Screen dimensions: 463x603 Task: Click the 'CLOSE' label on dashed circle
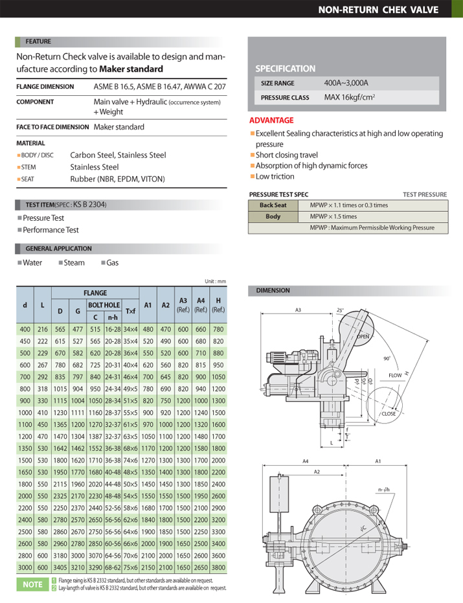pos(389,414)
